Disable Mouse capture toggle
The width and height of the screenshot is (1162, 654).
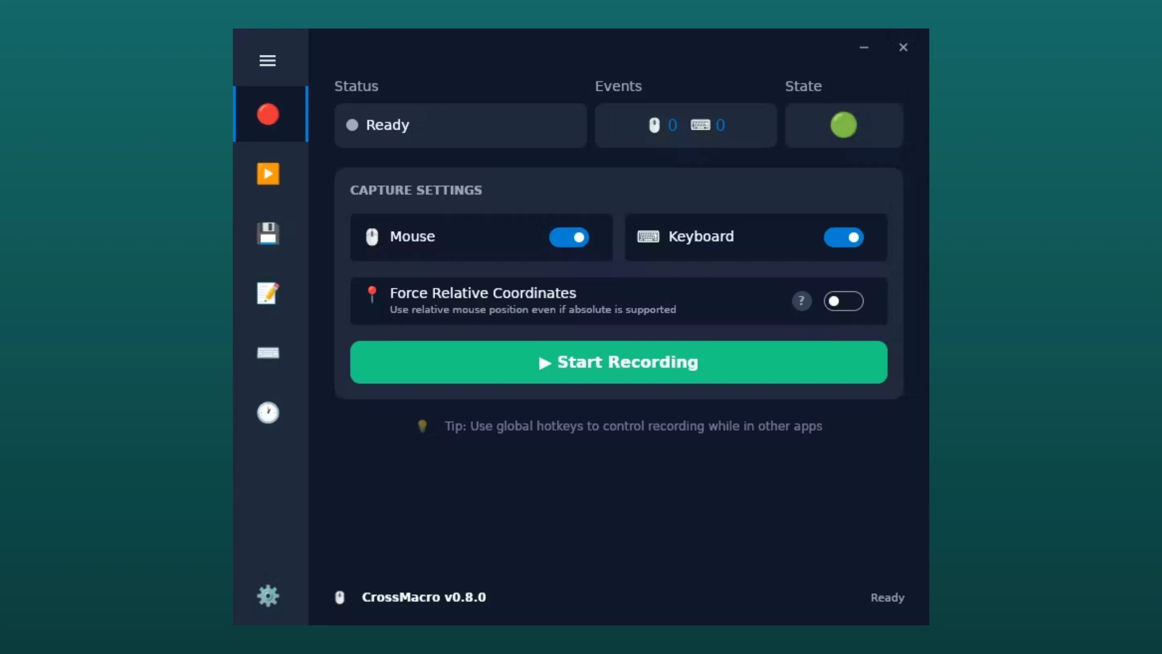[569, 237]
